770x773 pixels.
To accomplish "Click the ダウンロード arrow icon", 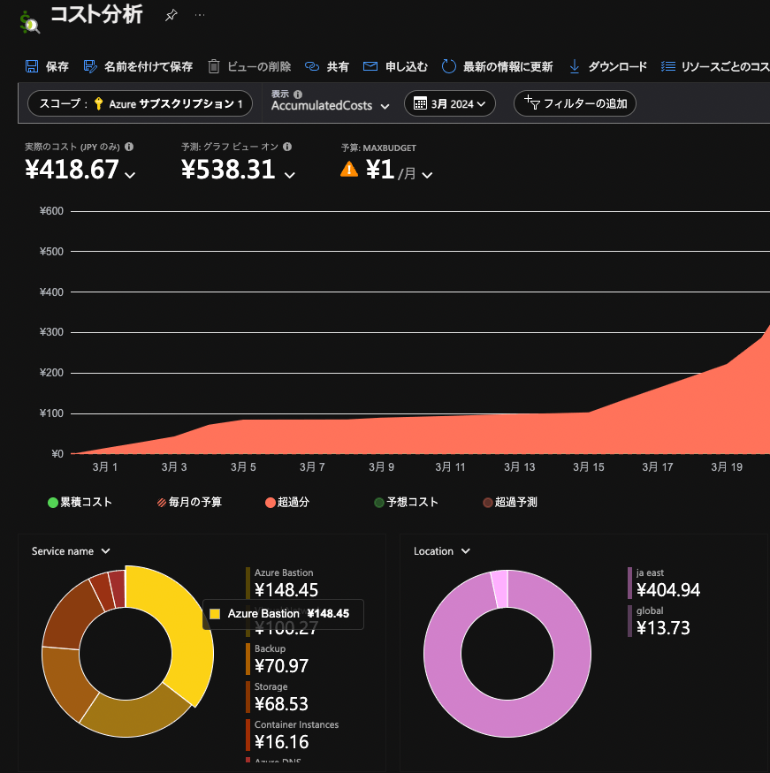I will 574,66.
